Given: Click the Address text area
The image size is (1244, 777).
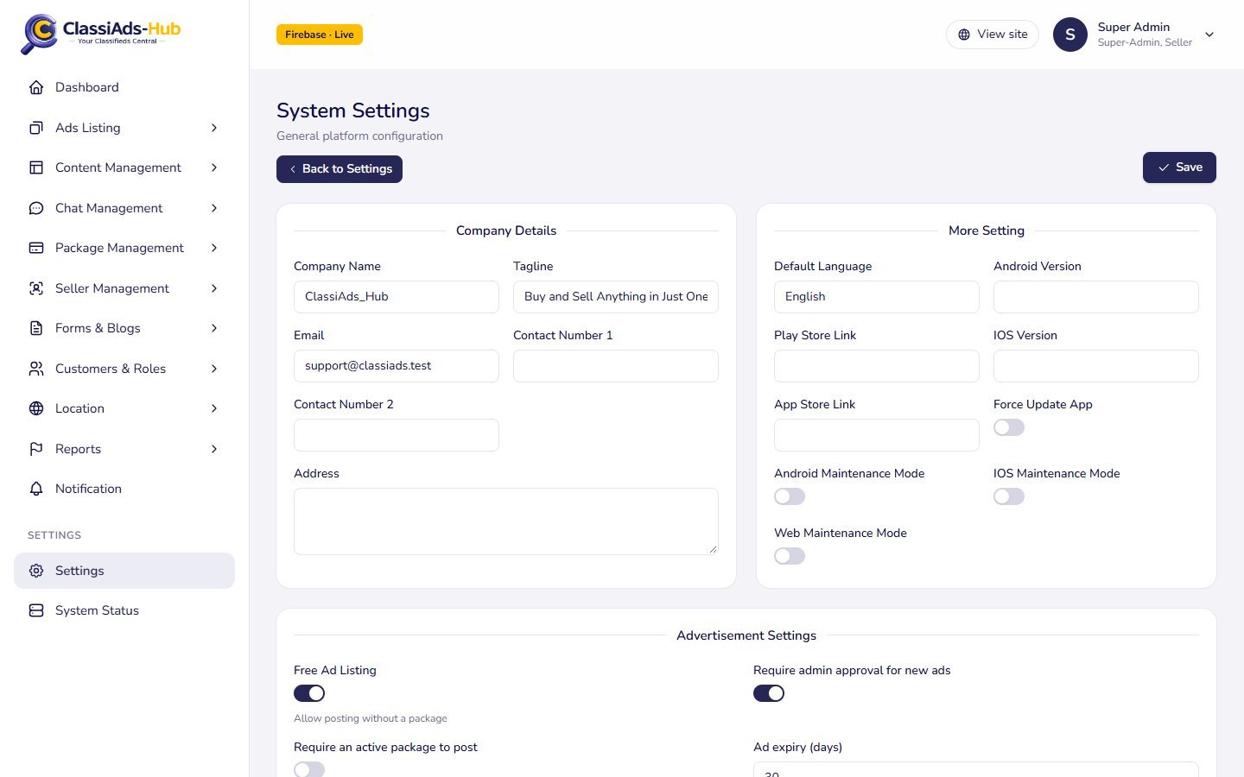Looking at the screenshot, I should tap(506, 521).
